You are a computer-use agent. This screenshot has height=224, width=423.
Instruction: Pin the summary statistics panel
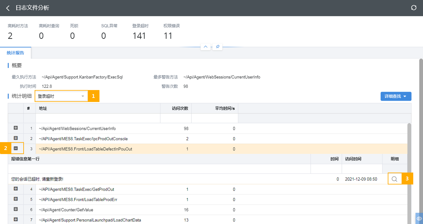(217, 47)
